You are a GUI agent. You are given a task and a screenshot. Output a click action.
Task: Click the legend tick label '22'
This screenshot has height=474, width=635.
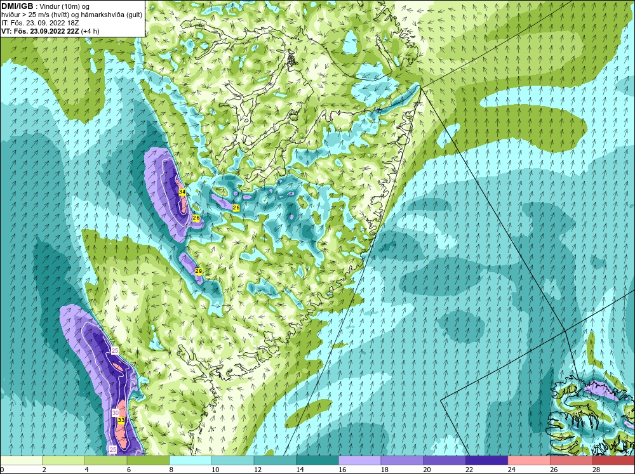coord(469,470)
